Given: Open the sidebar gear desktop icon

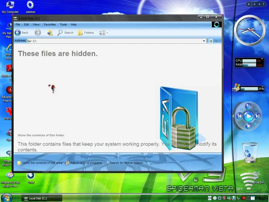Looking at the screenshot, I should pos(30,7).
